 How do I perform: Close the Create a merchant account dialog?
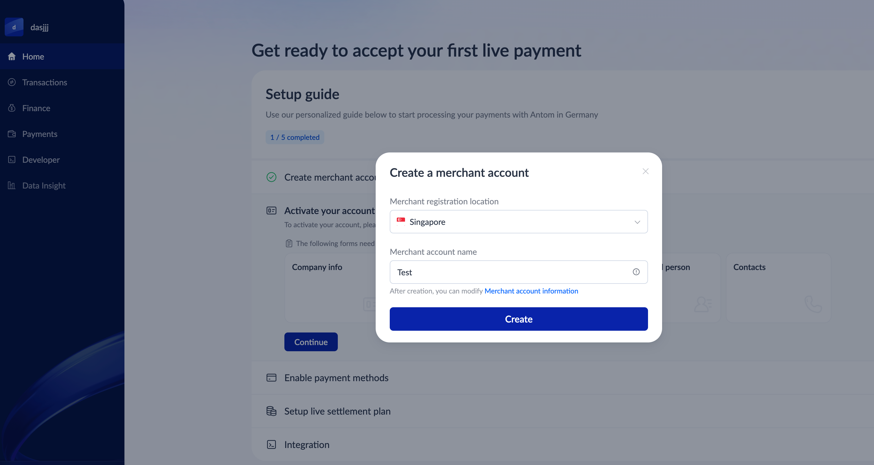645,172
